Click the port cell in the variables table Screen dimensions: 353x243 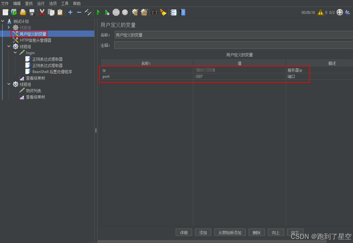pyautogui.click(x=147, y=76)
